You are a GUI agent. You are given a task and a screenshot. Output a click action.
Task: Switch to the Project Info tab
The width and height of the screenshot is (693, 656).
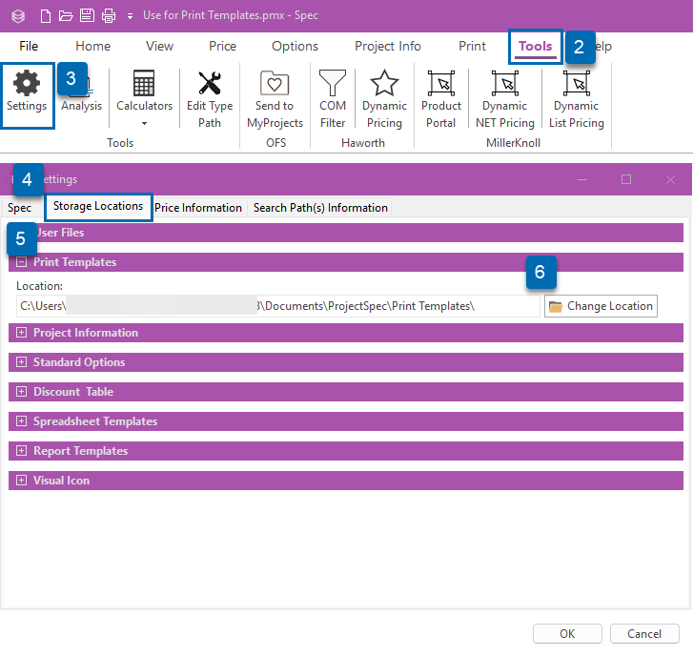click(x=388, y=46)
